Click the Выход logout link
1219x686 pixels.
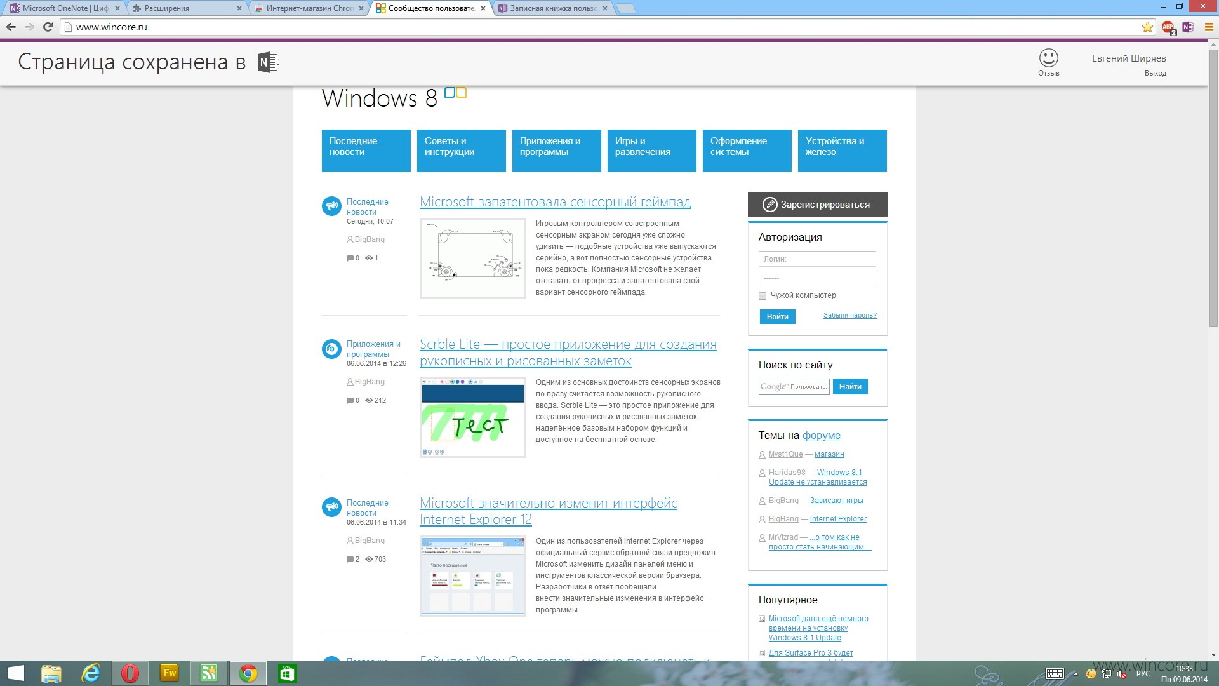(x=1155, y=73)
